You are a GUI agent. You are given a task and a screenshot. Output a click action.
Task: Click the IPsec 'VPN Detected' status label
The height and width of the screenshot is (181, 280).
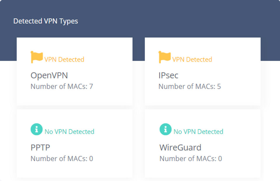tap(192, 60)
